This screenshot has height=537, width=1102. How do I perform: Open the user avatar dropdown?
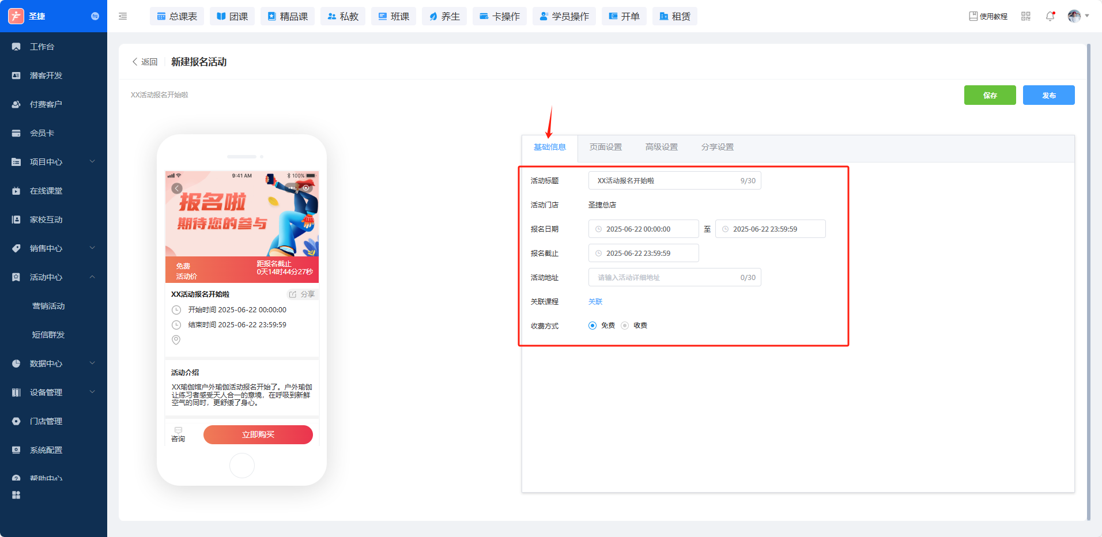point(1077,16)
